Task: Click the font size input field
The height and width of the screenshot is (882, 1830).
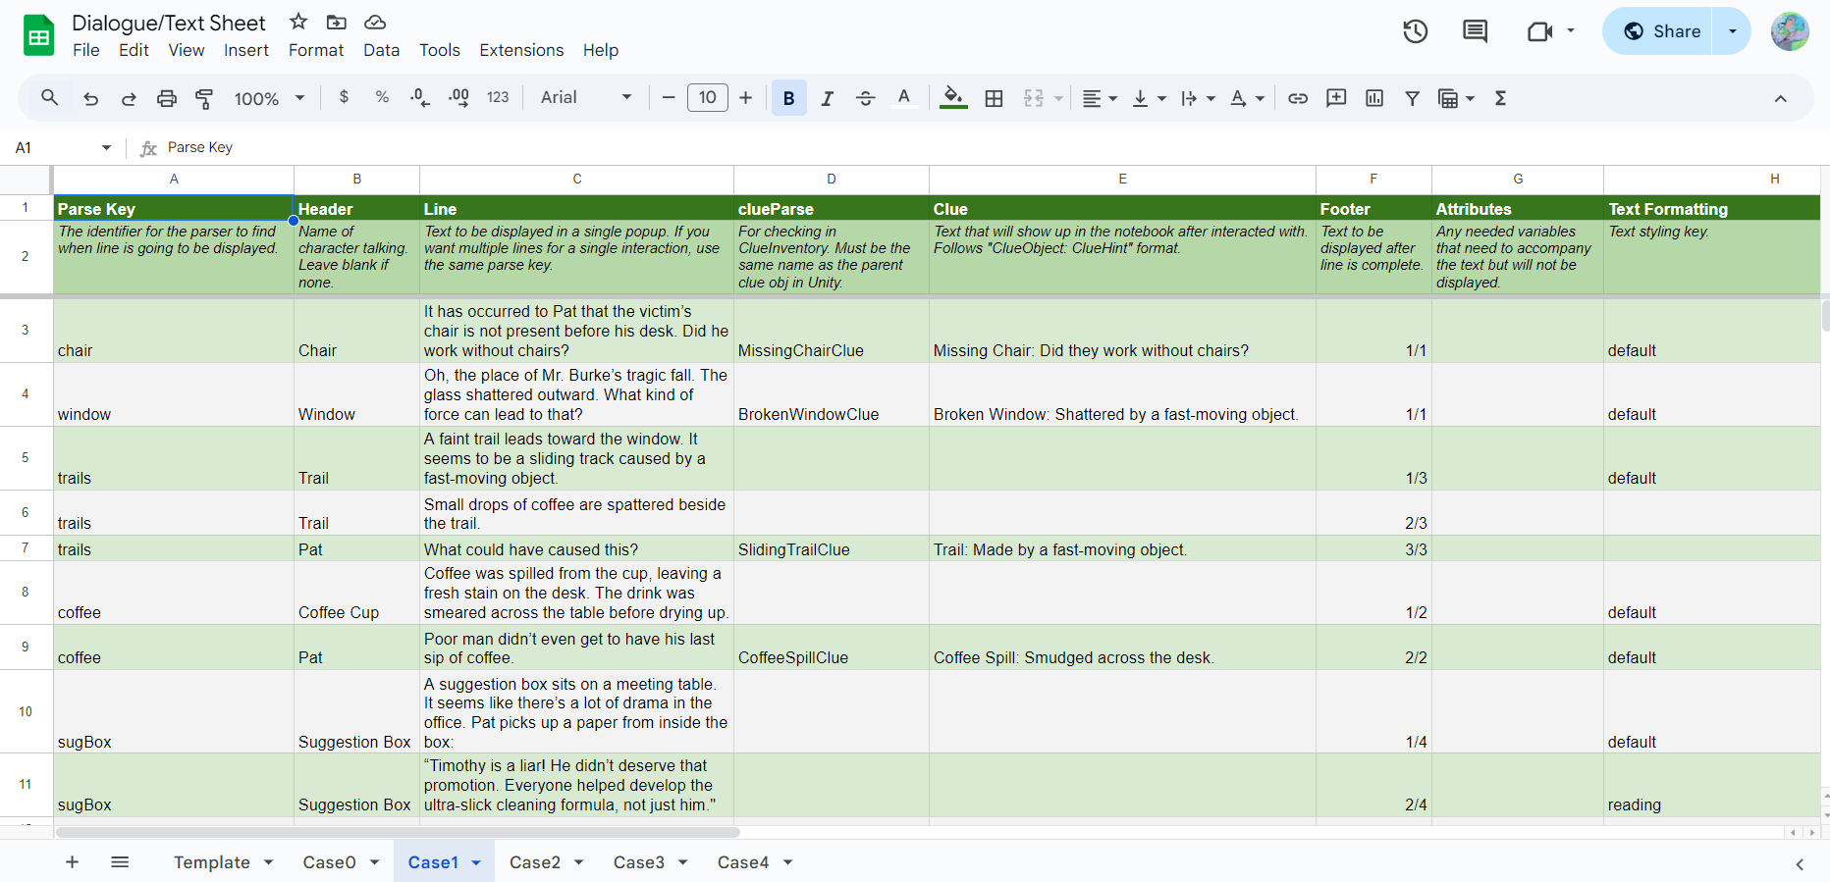Action: click(707, 97)
